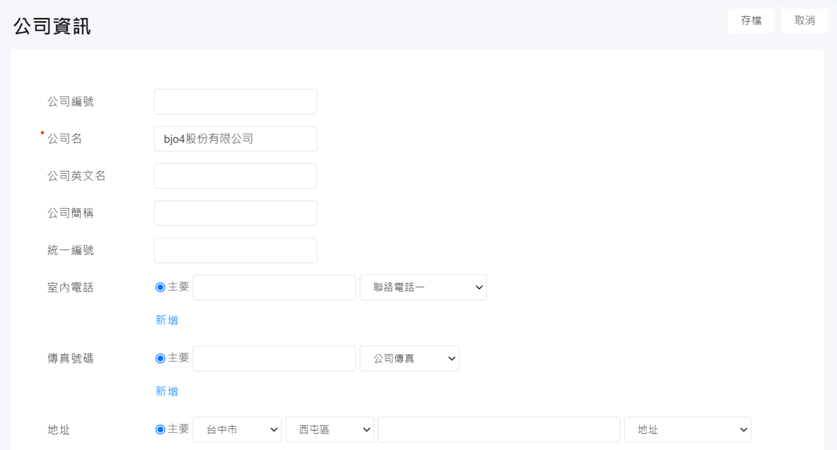837x450 pixels.
Task: Click the 傳真號碼 number input field
Action: (274, 358)
